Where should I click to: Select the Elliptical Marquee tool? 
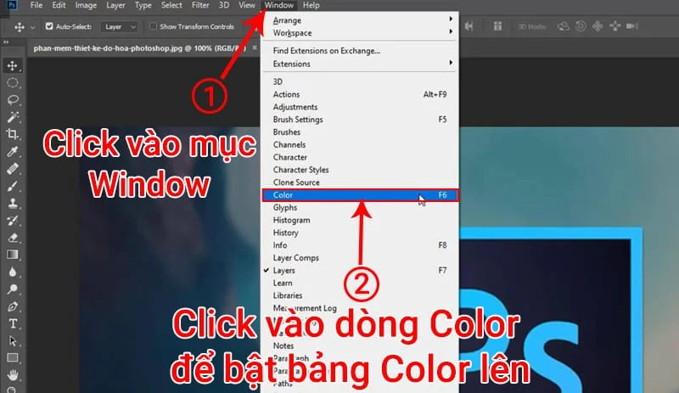(x=13, y=83)
